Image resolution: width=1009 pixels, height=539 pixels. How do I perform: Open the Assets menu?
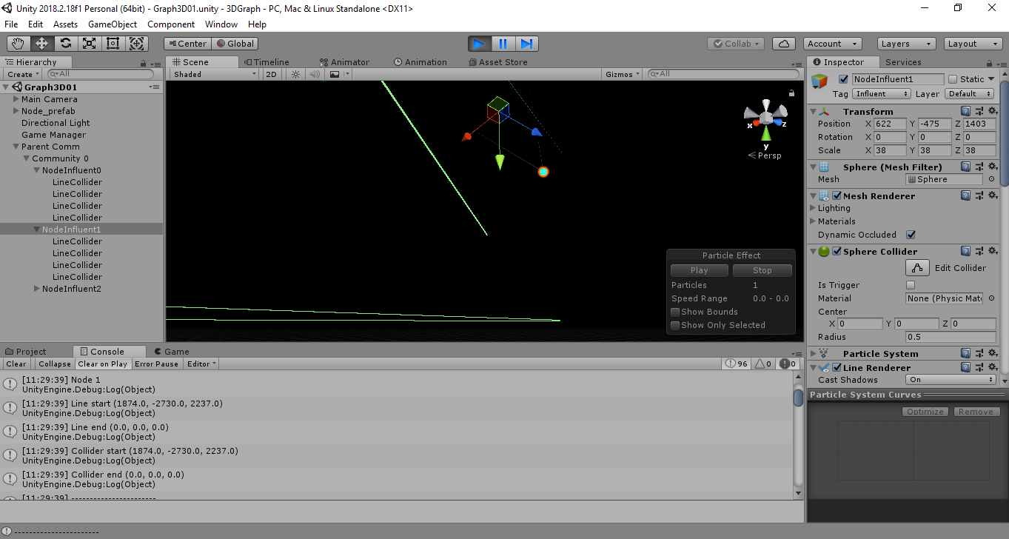click(66, 24)
